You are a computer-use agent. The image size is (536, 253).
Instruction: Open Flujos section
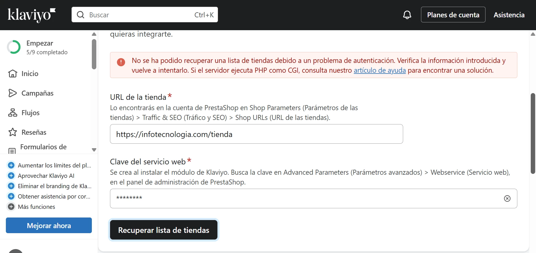(30, 113)
